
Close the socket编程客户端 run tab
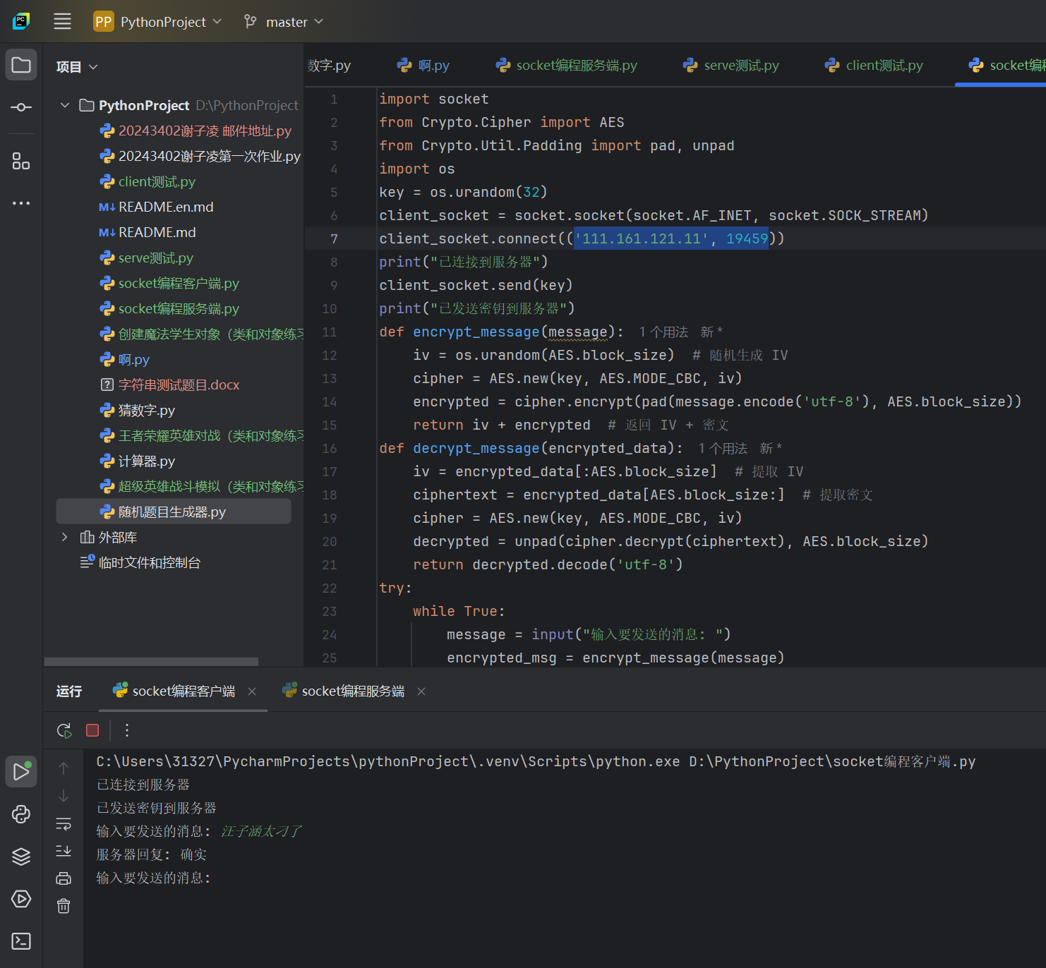[252, 691]
